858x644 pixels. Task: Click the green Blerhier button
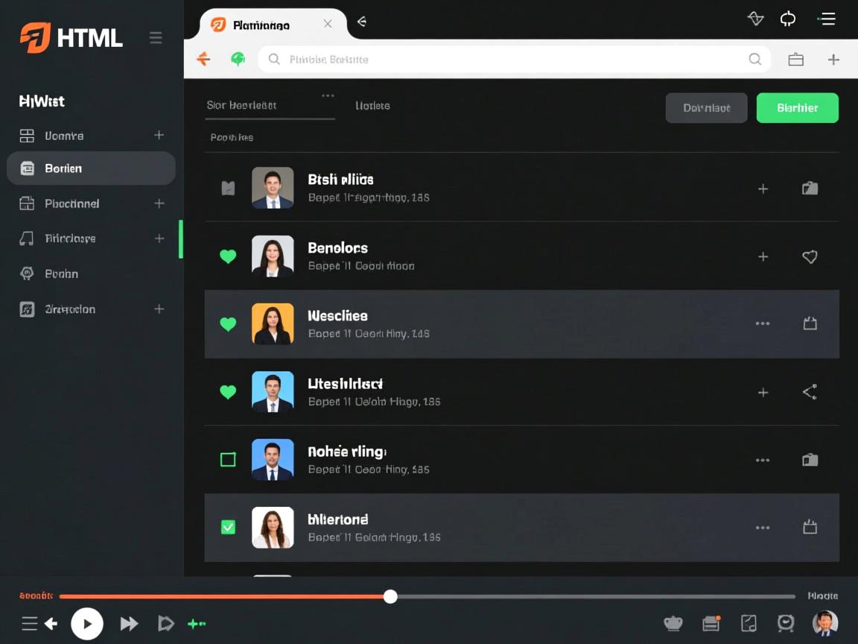pos(797,108)
